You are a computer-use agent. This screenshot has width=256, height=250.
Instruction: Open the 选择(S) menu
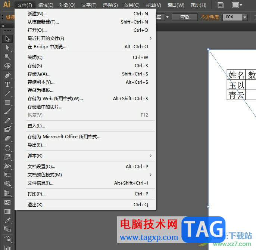point(110,5)
